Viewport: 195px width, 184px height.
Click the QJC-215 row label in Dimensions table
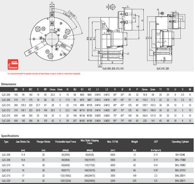(6, 116)
